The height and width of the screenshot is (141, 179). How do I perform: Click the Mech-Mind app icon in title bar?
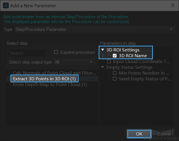click(6, 5)
